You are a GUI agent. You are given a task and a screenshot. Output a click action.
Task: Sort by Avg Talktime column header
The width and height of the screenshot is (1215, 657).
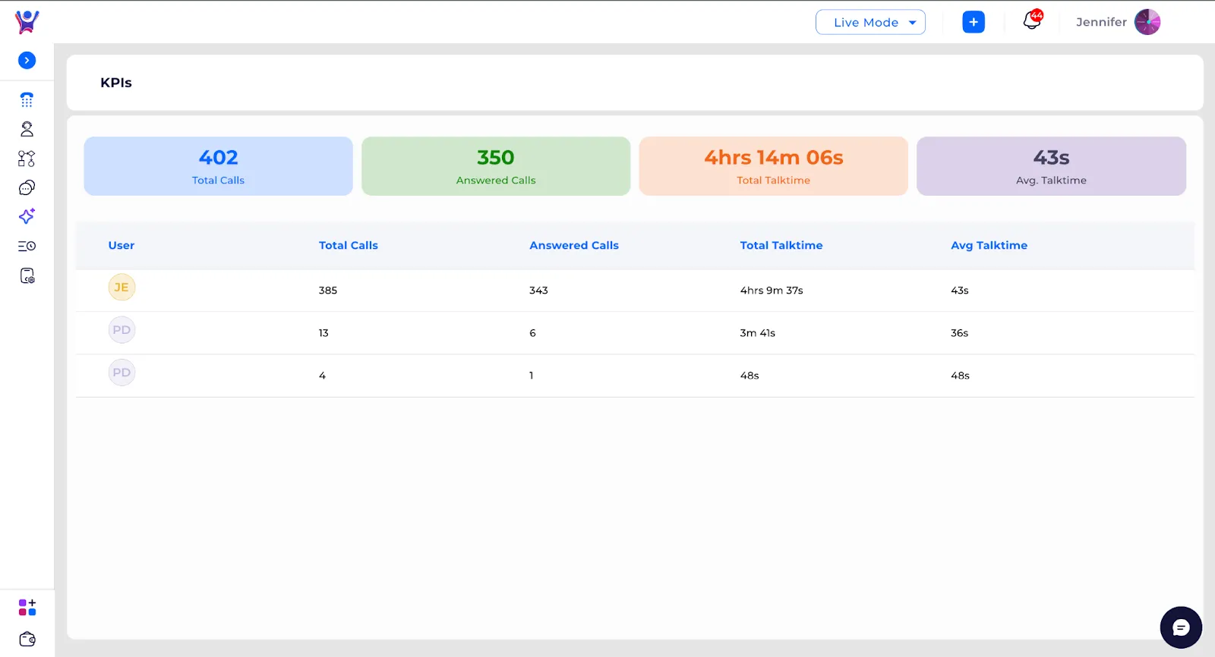[x=989, y=245]
